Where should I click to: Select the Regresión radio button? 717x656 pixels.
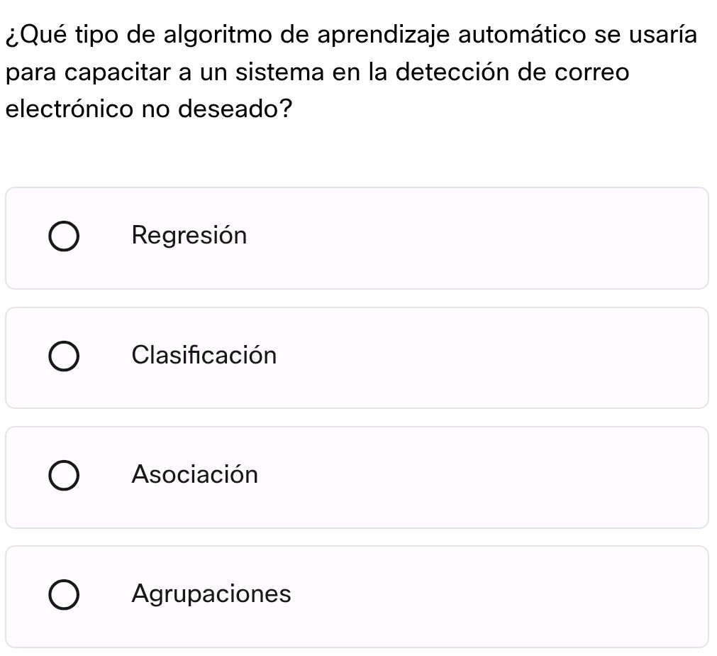(x=64, y=235)
